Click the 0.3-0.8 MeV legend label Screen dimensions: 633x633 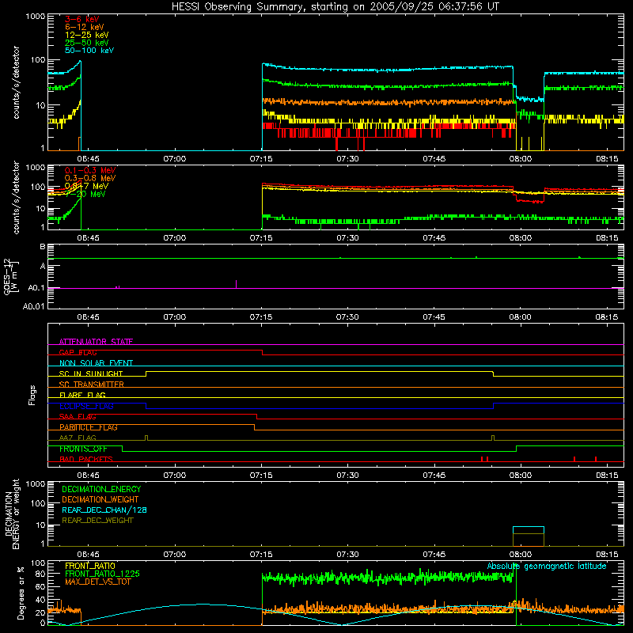point(90,178)
